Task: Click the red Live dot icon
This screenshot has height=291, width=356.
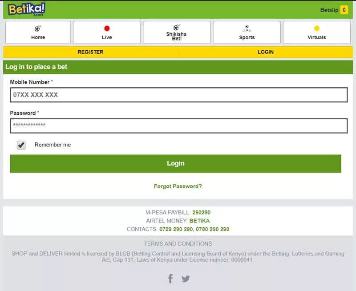Action: coord(107,28)
